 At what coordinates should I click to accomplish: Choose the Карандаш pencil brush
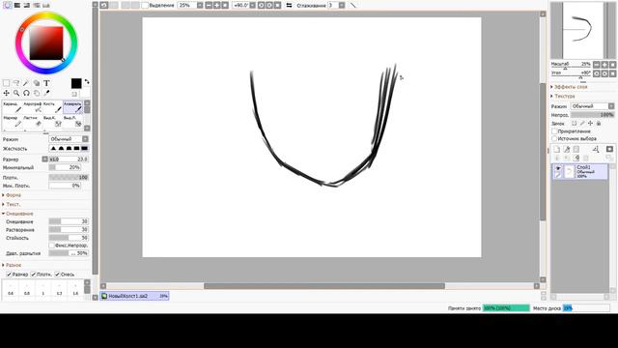tap(13, 107)
